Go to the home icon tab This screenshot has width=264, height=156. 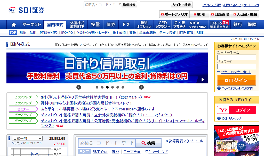pos(14,25)
